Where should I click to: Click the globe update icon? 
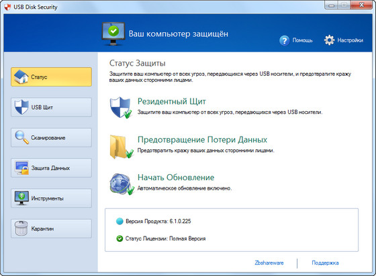122,184
